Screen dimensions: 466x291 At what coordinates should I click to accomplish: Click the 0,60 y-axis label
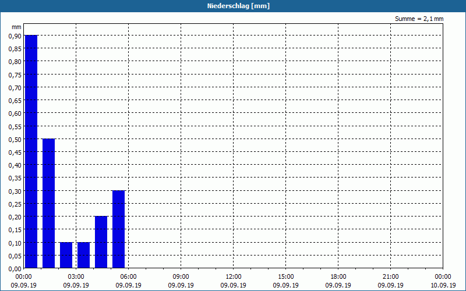pos(15,113)
